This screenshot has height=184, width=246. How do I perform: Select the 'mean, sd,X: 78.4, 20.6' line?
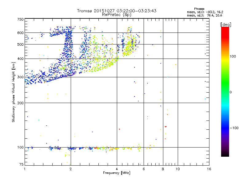[x=204, y=15]
